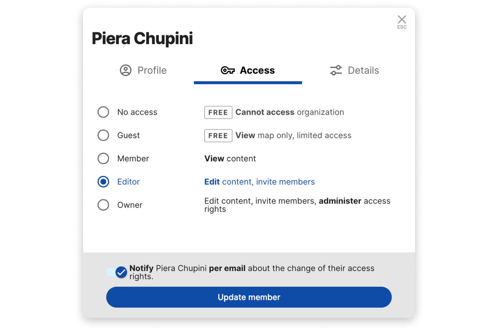This screenshot has height=331, width=498.
Task: Select the Guest radio button
Action: point(103,135)
